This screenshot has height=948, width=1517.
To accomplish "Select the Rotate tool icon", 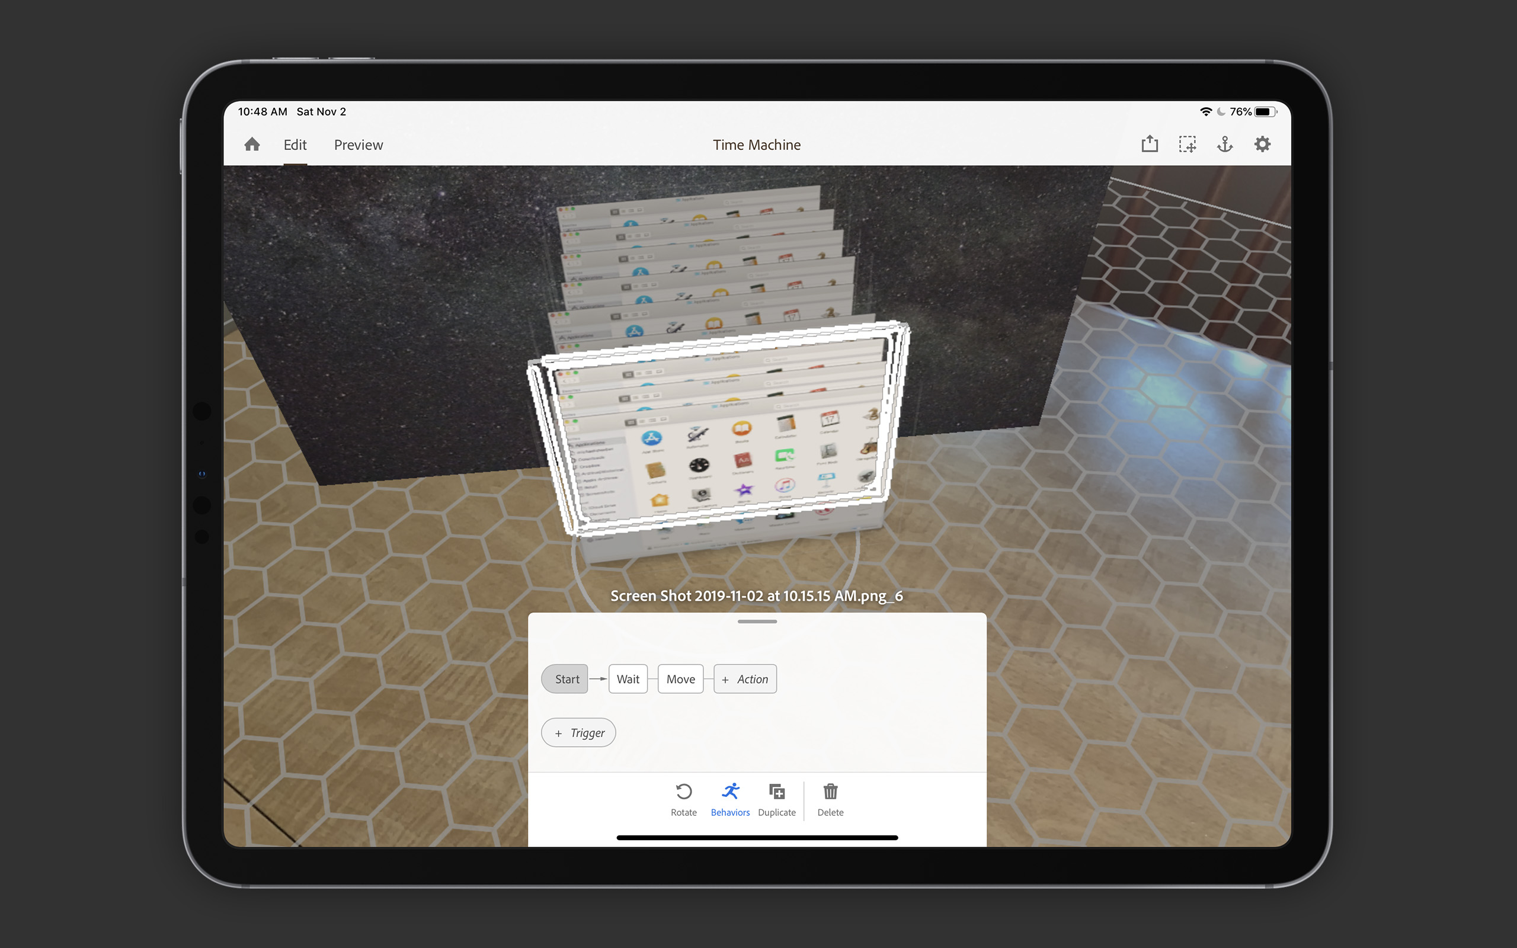I will tap(683, 793).
